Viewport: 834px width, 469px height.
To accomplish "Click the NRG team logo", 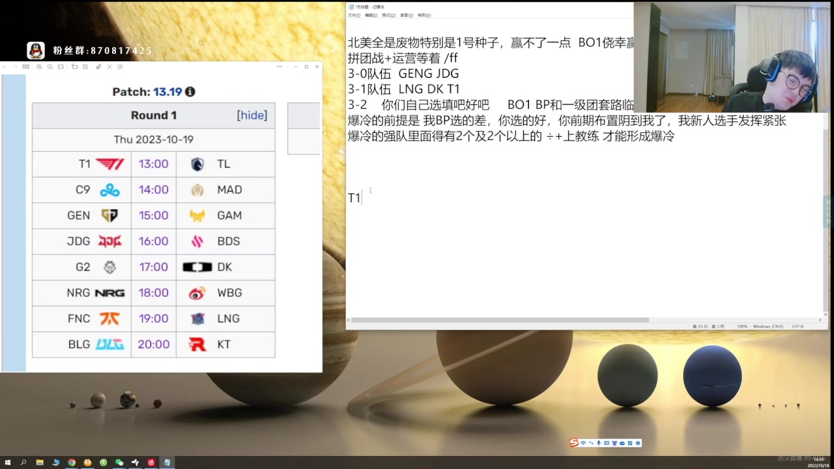I will coord(109,293).
